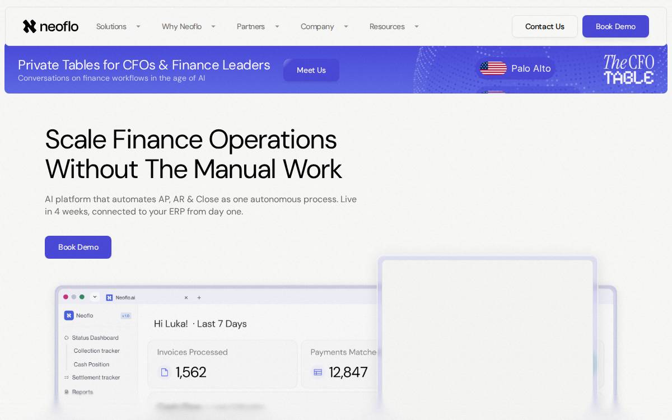This screenshot has height=420, width=672.
Task: Click the Status Dashboard circle icon
Action: coord(67,338)
